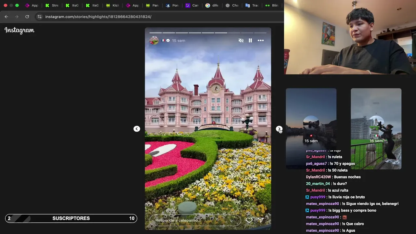Switch to the 'Blin' browser tab
The height and width of the screenshot is (234, 416).
point(272,6)
